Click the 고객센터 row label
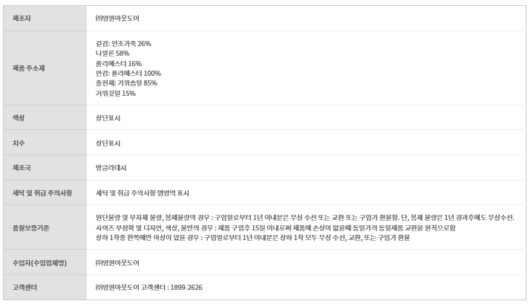 tap(24, 287)
